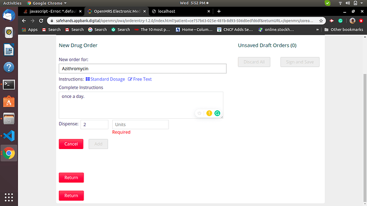367x206 pixels.
Task: Show the hidden bookmarks overflow chevron
Action: click(x=318, y=29)
